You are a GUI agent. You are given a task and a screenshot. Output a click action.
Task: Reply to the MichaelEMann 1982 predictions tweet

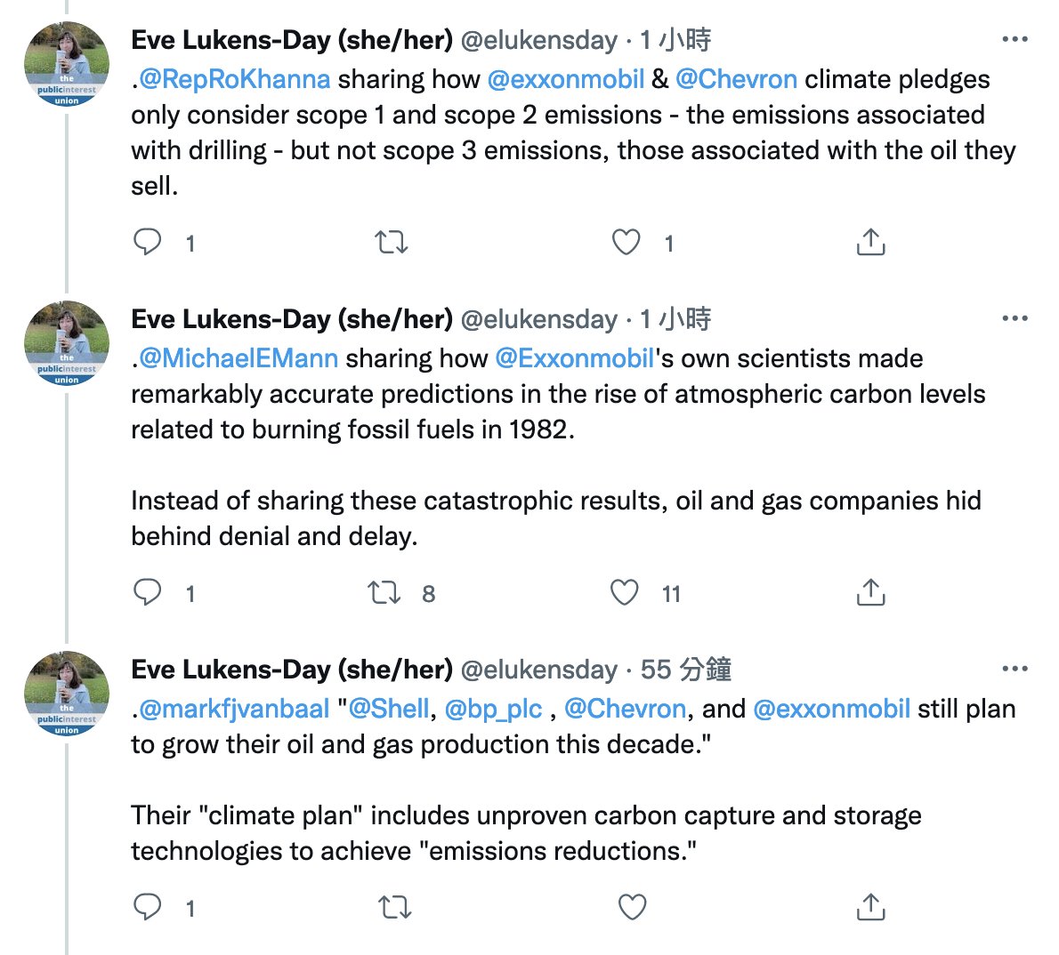[x=147, y=592]
